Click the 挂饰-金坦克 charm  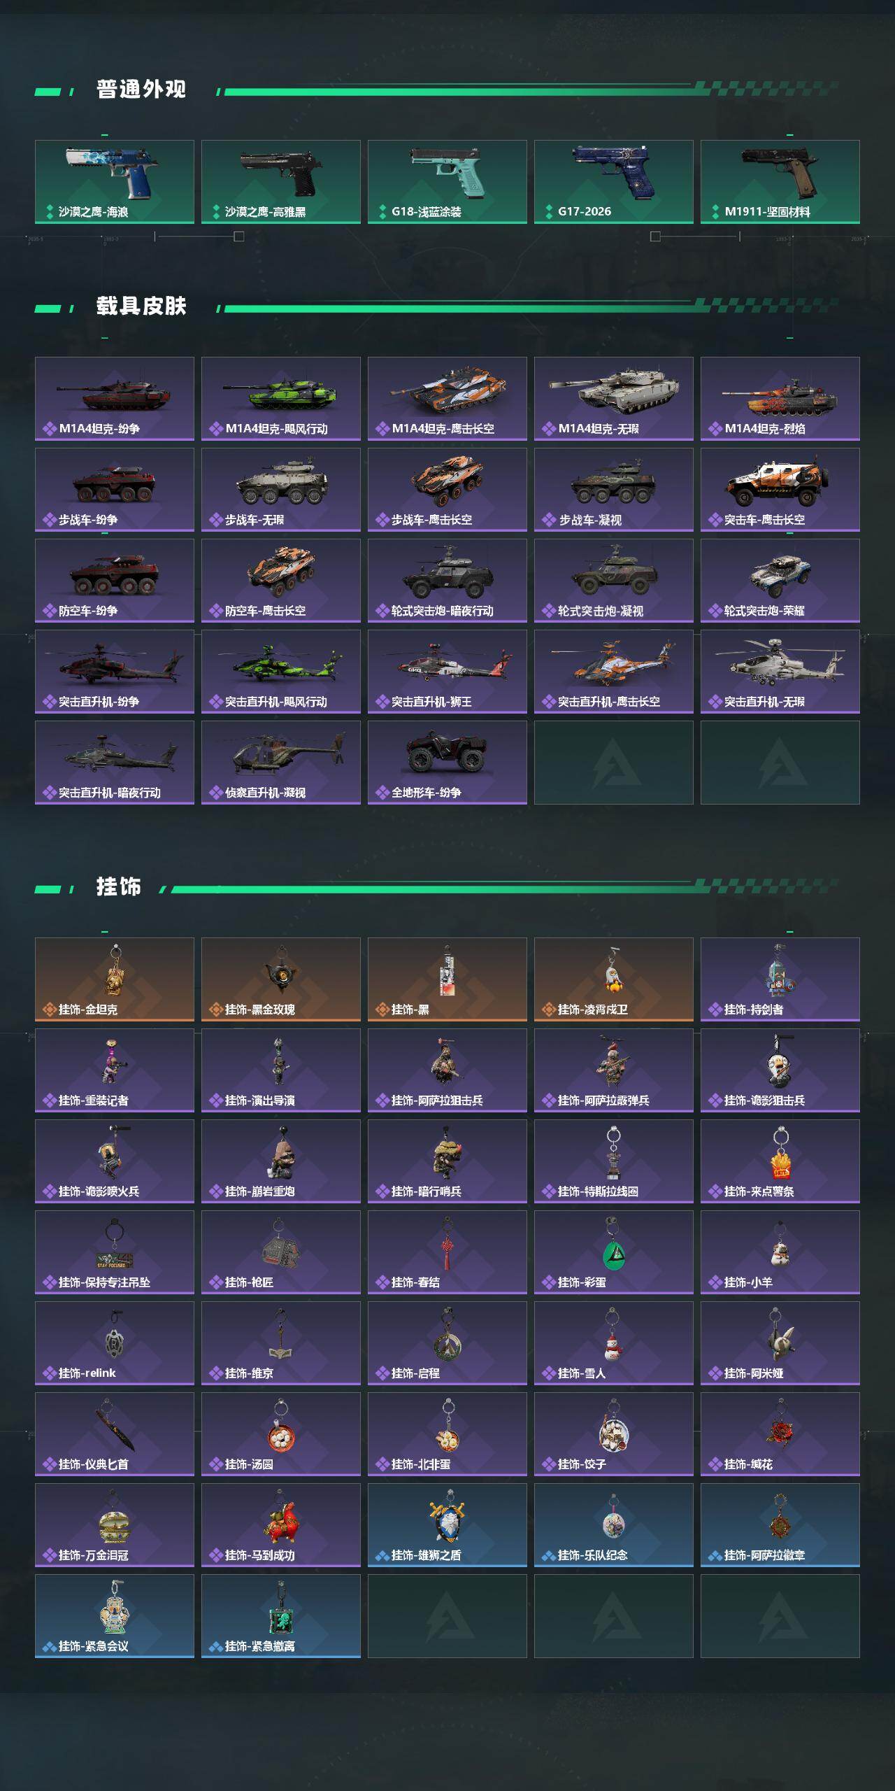(x=115, y=979)
